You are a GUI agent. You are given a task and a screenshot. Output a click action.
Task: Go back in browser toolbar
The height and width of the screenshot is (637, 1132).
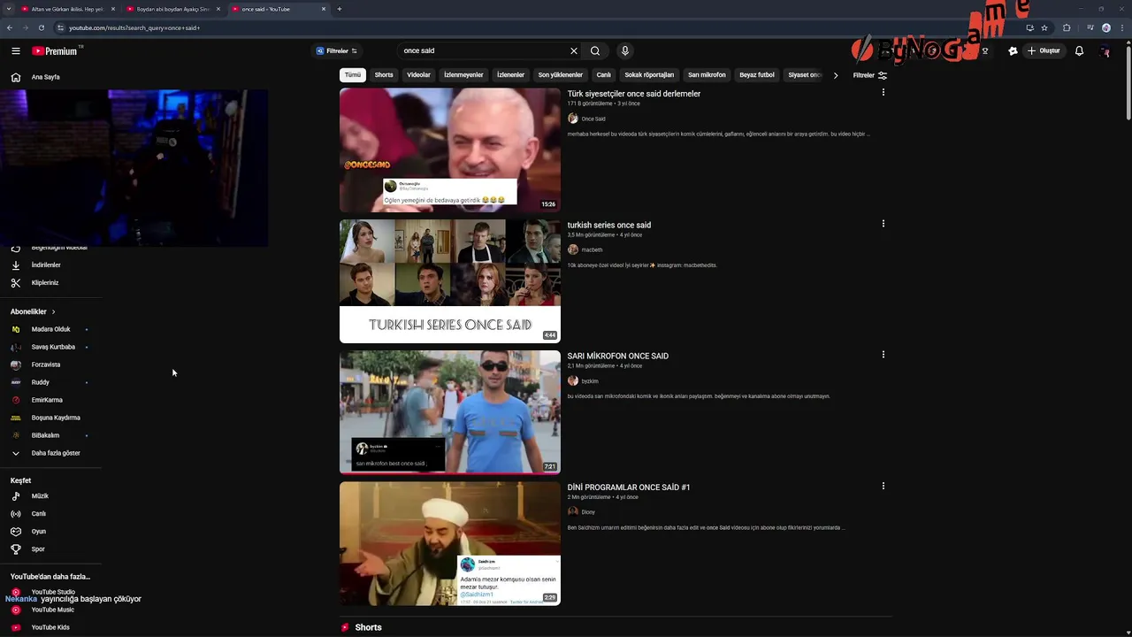[x=10, y=27]
